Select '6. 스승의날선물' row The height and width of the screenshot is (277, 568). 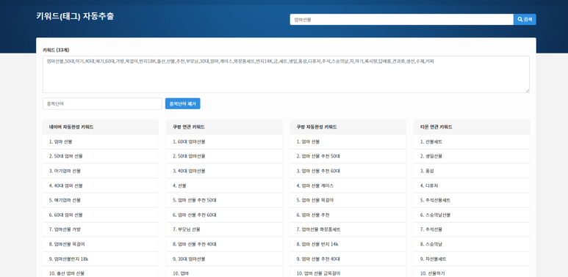coord(472,215)
